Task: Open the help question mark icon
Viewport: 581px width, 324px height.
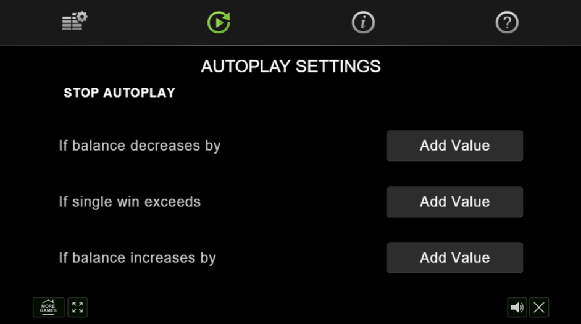Action: [x=507, y=22]
